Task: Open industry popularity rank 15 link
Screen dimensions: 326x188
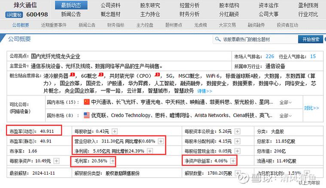Action: [313, 57]
